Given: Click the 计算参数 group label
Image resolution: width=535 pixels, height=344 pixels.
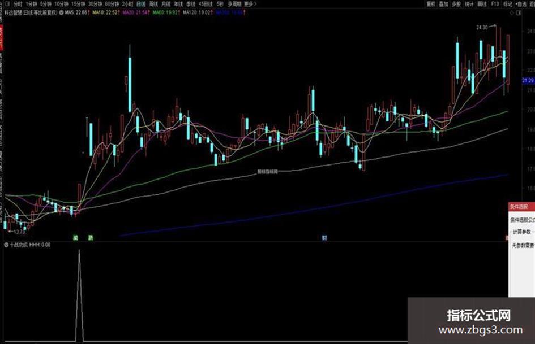Looking at the screenshot, I should (521, 232).
